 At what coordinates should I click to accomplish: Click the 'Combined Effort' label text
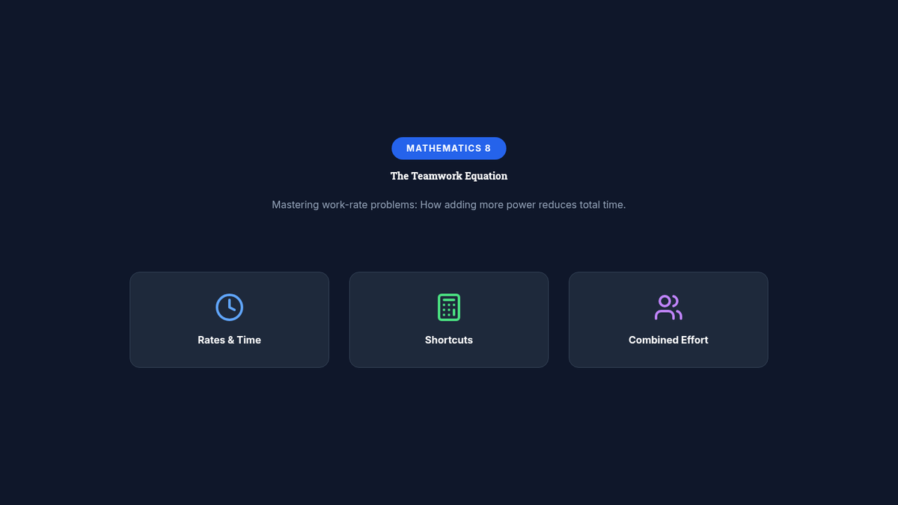tap(668, 340)
